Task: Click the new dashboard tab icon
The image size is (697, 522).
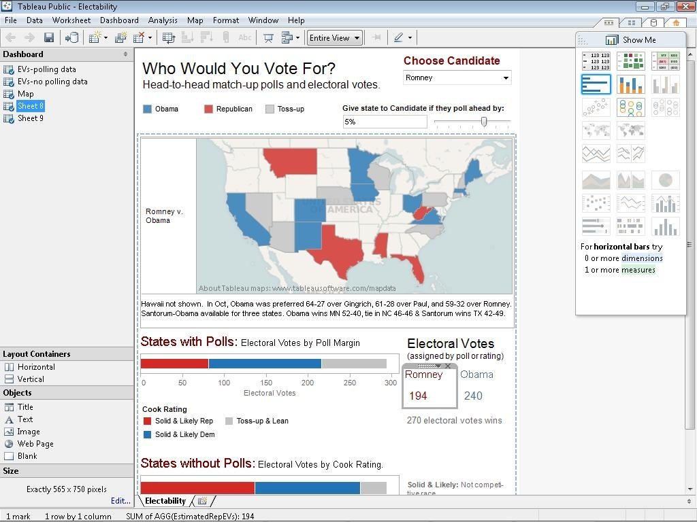Action: tap(202, 501)
